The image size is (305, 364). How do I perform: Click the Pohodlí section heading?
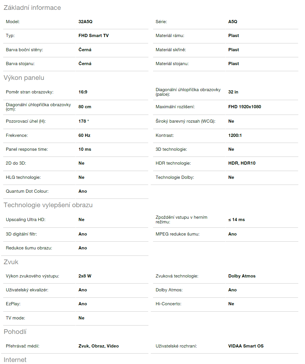pos(15,332)
